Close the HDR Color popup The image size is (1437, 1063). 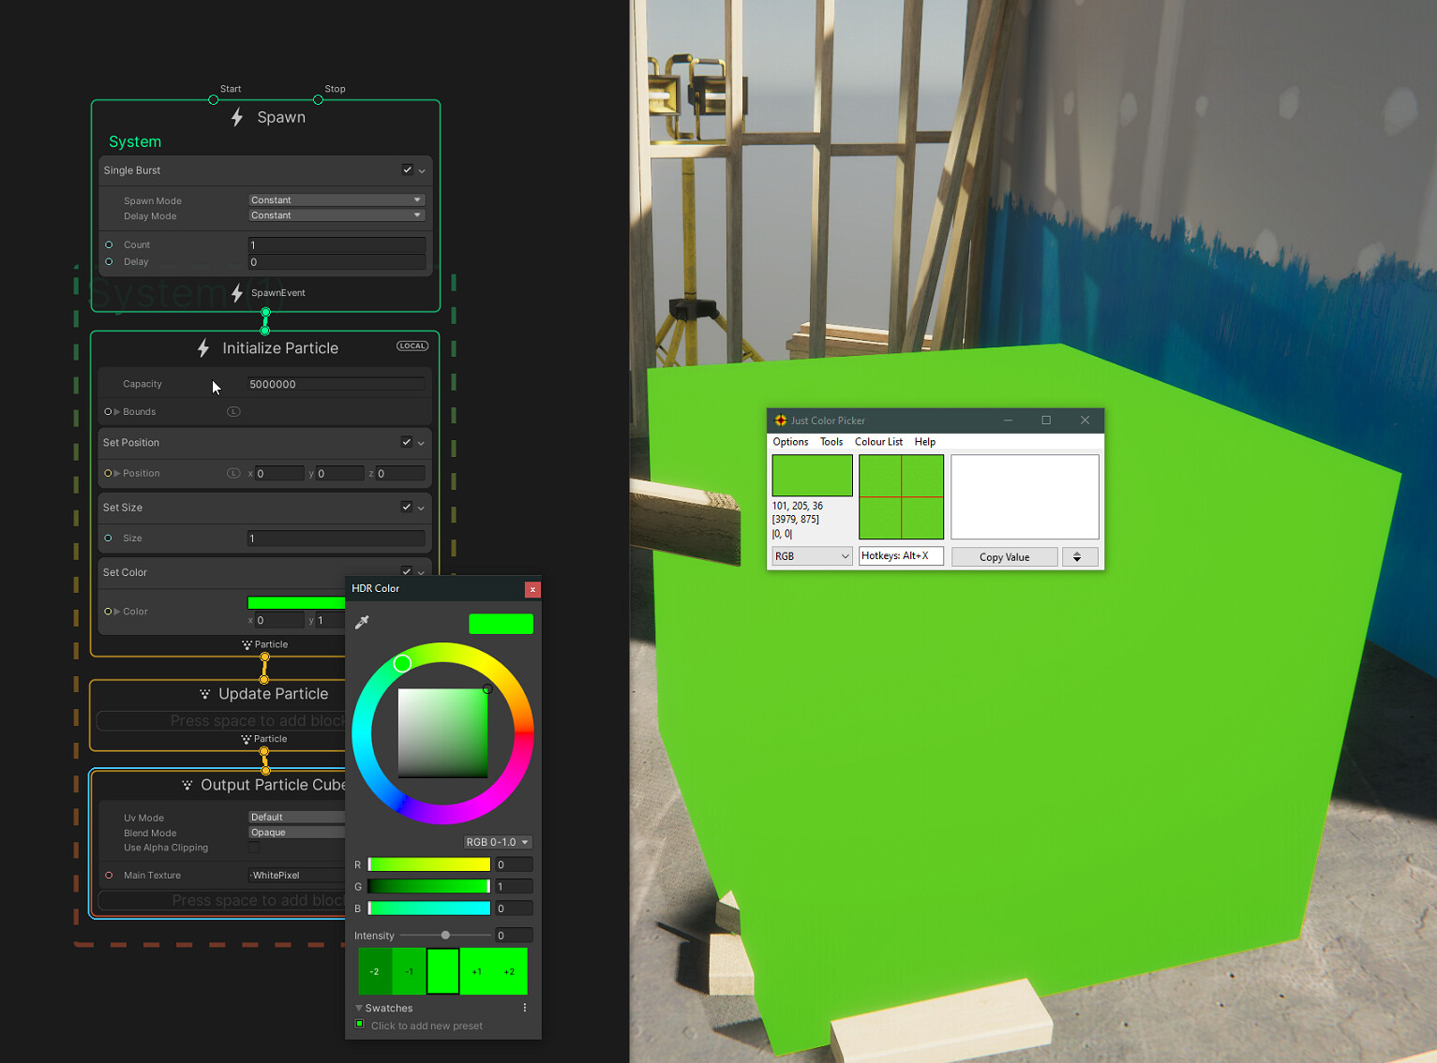tap(532, 589)
